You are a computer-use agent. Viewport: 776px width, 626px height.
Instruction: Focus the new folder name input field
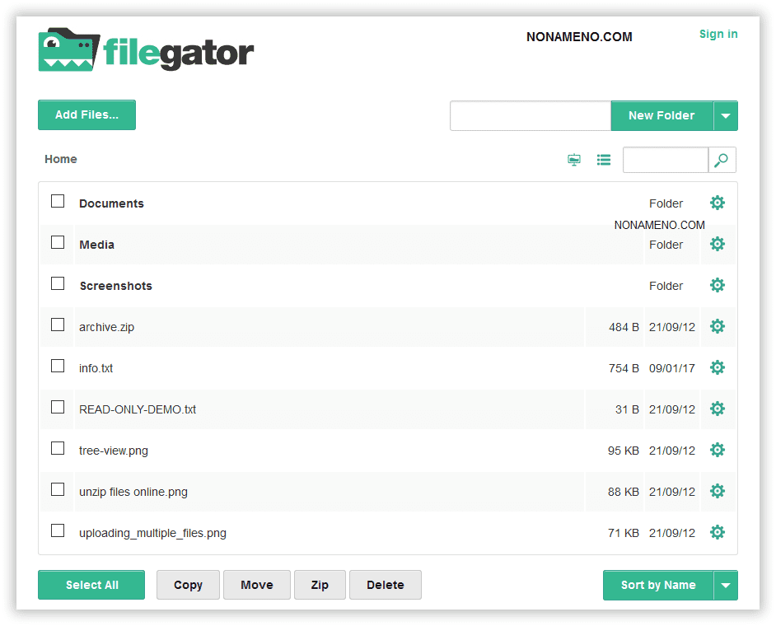(x=530, y=116)
